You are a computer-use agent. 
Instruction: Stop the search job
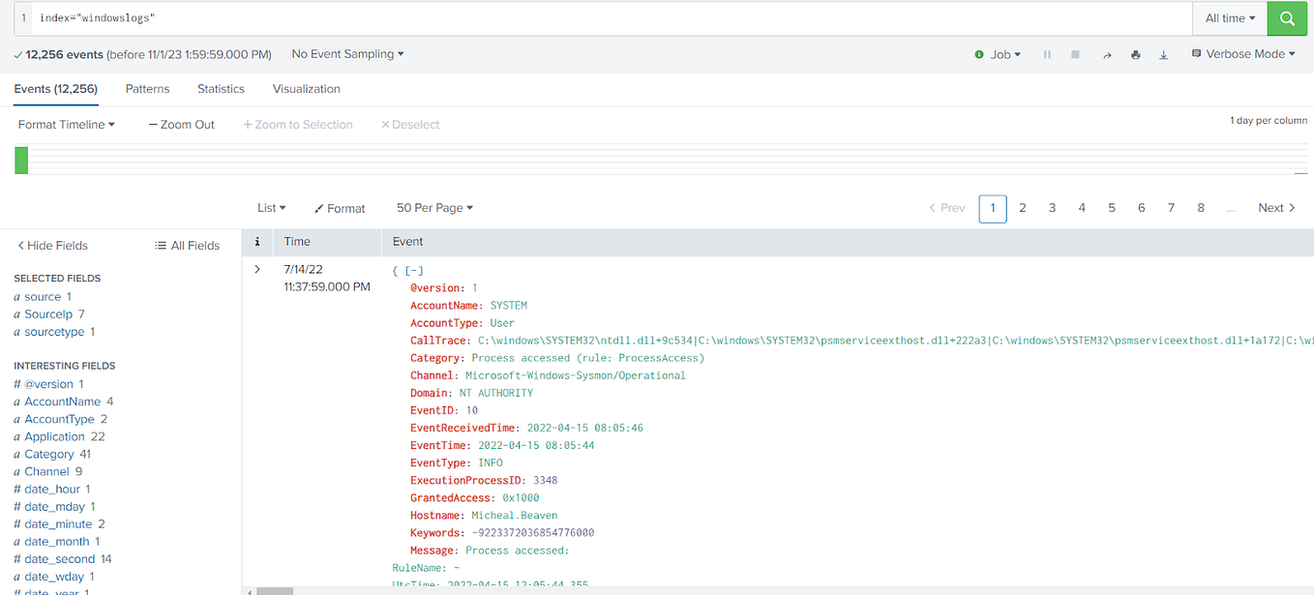click(x=1075, y=54)
